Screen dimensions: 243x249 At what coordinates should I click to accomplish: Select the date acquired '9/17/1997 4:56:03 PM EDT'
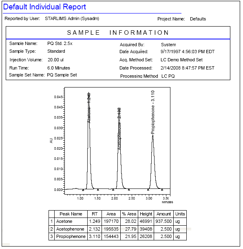point(188,52)
